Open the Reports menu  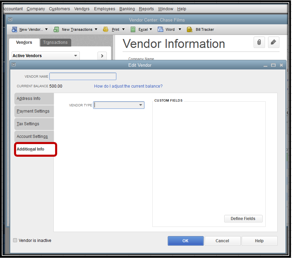pyautogui.click(x=146, y=9)
